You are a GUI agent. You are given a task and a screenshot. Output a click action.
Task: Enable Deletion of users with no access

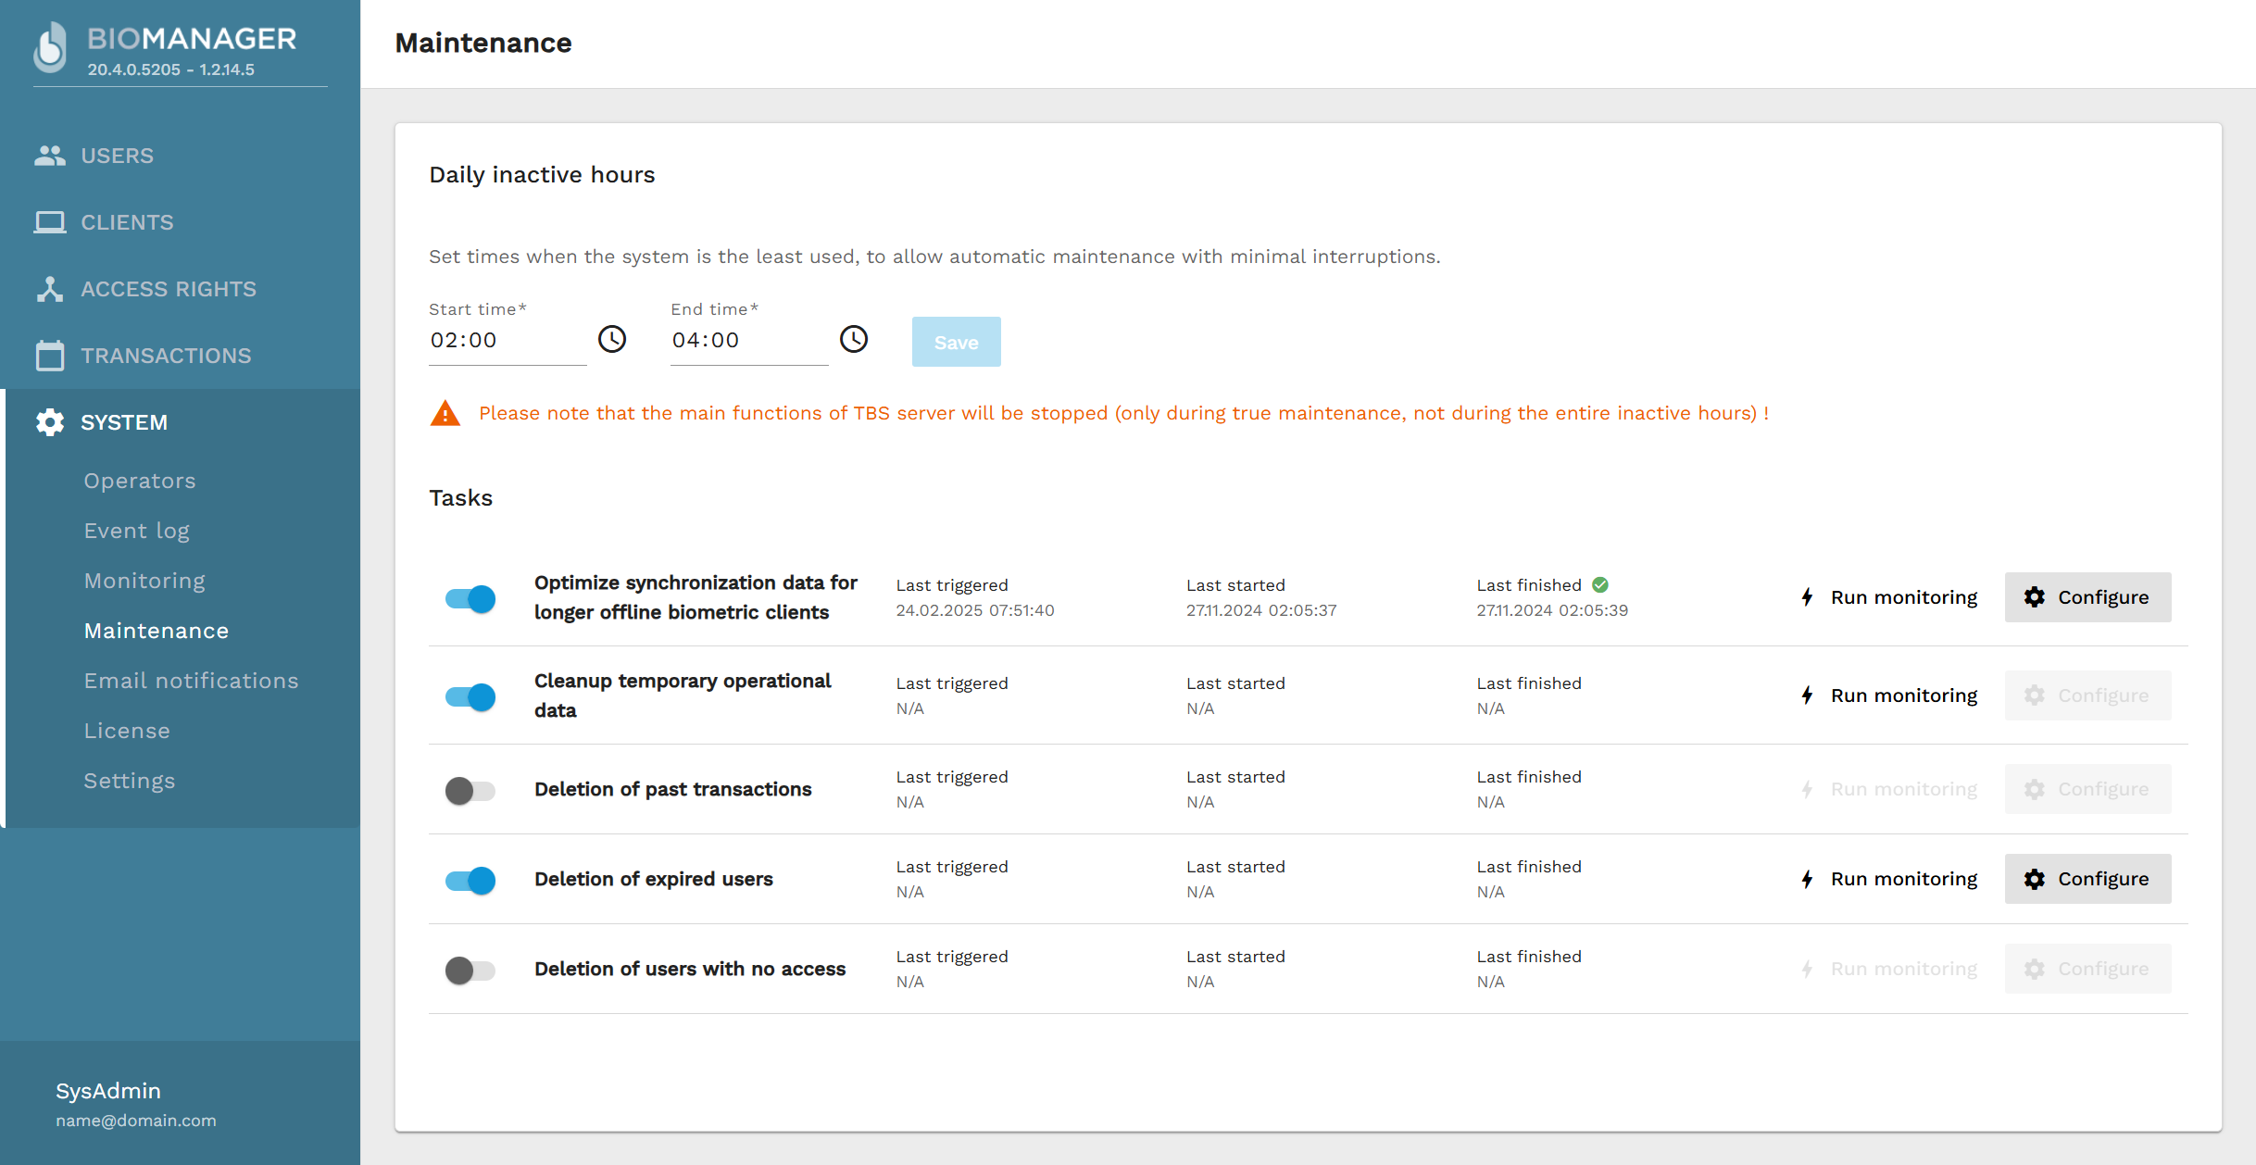(470, 970)
